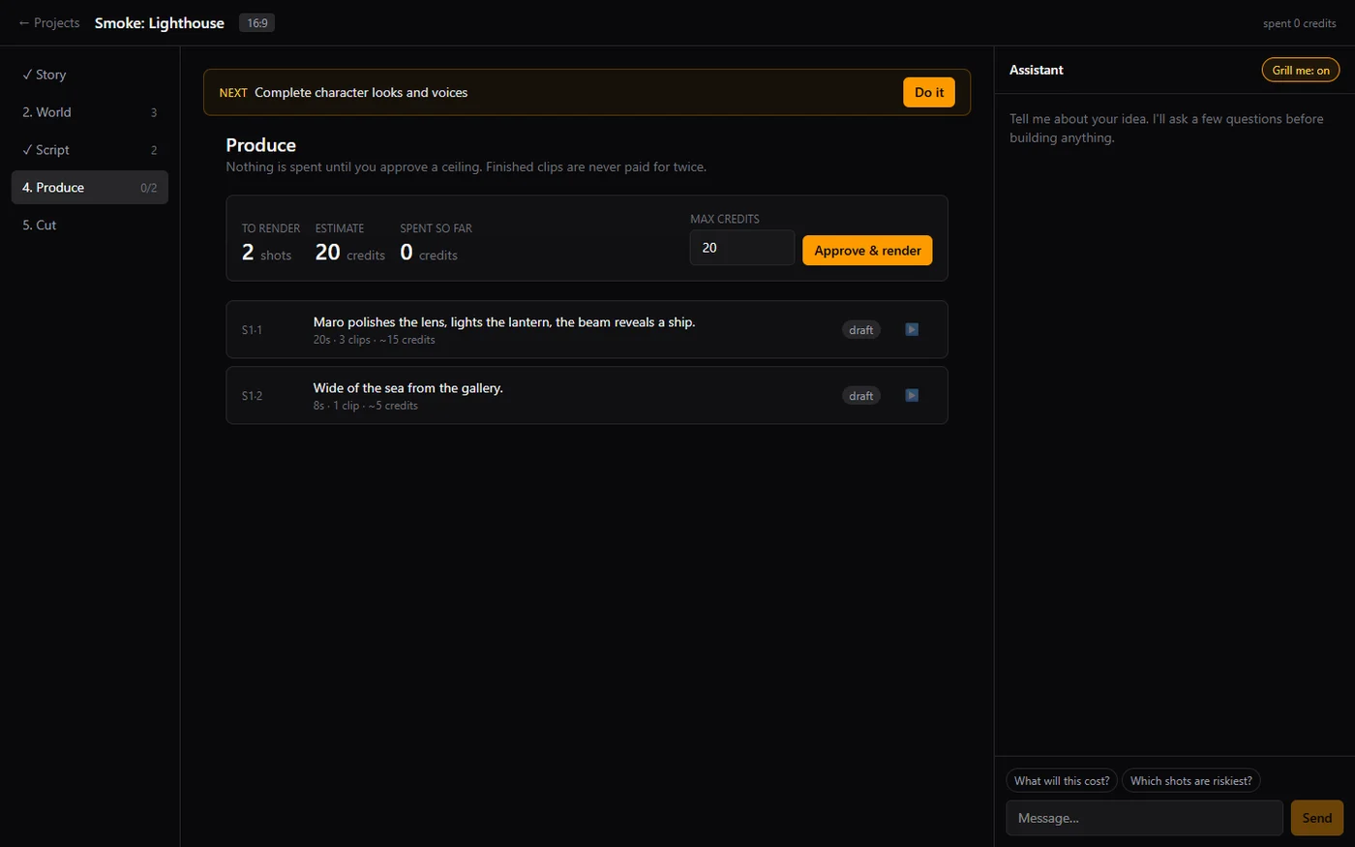Choose the 'What will this cost?' suggestion

(1062, 781)
